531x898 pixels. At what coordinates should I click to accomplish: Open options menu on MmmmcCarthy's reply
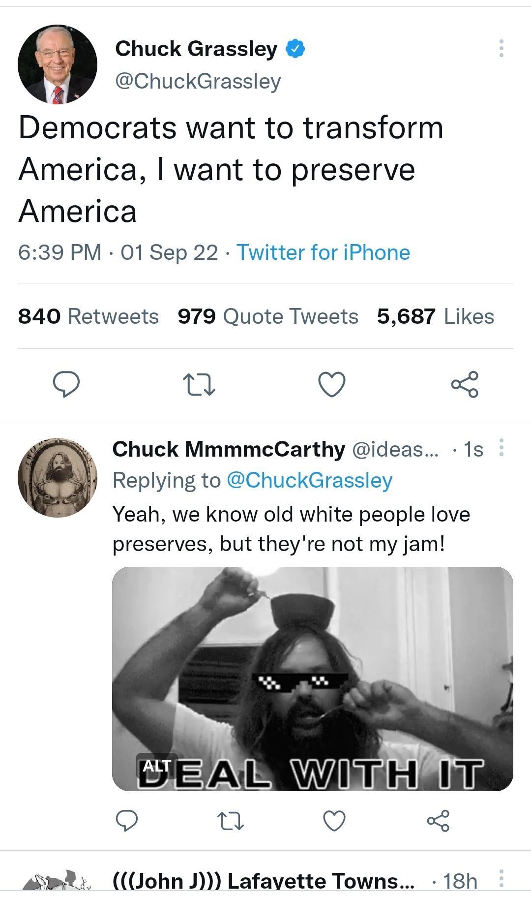(x=502, y=448)
